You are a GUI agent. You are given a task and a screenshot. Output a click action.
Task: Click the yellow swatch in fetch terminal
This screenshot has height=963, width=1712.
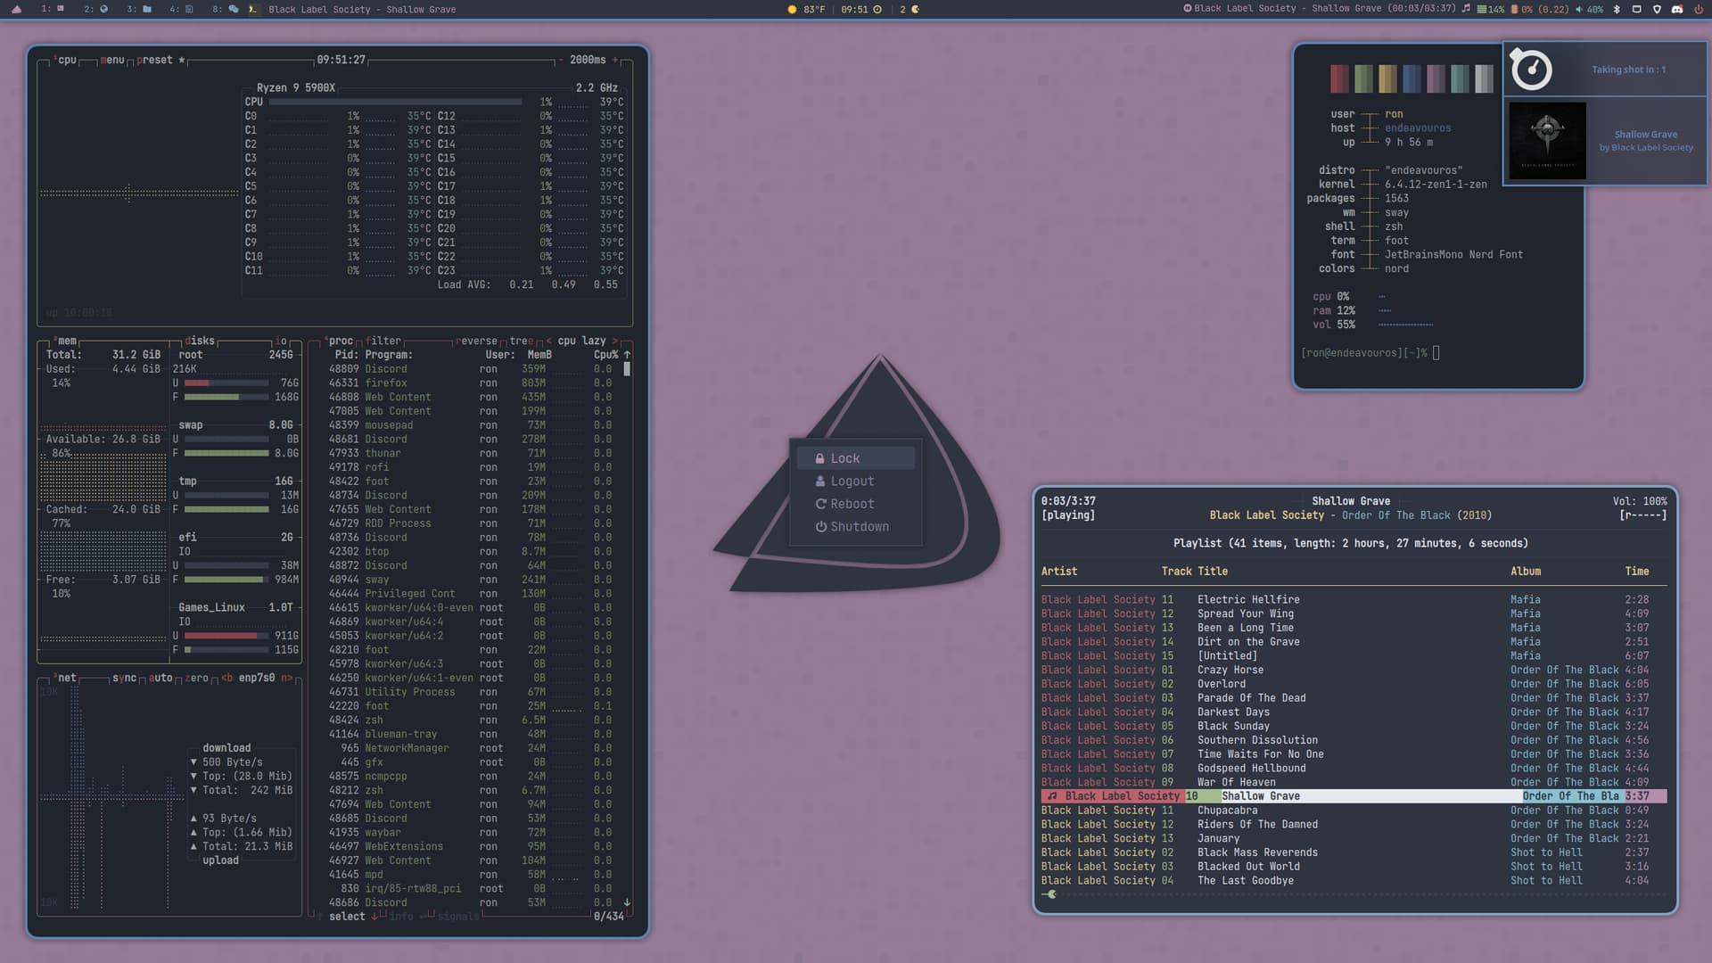pos(1387,78)
